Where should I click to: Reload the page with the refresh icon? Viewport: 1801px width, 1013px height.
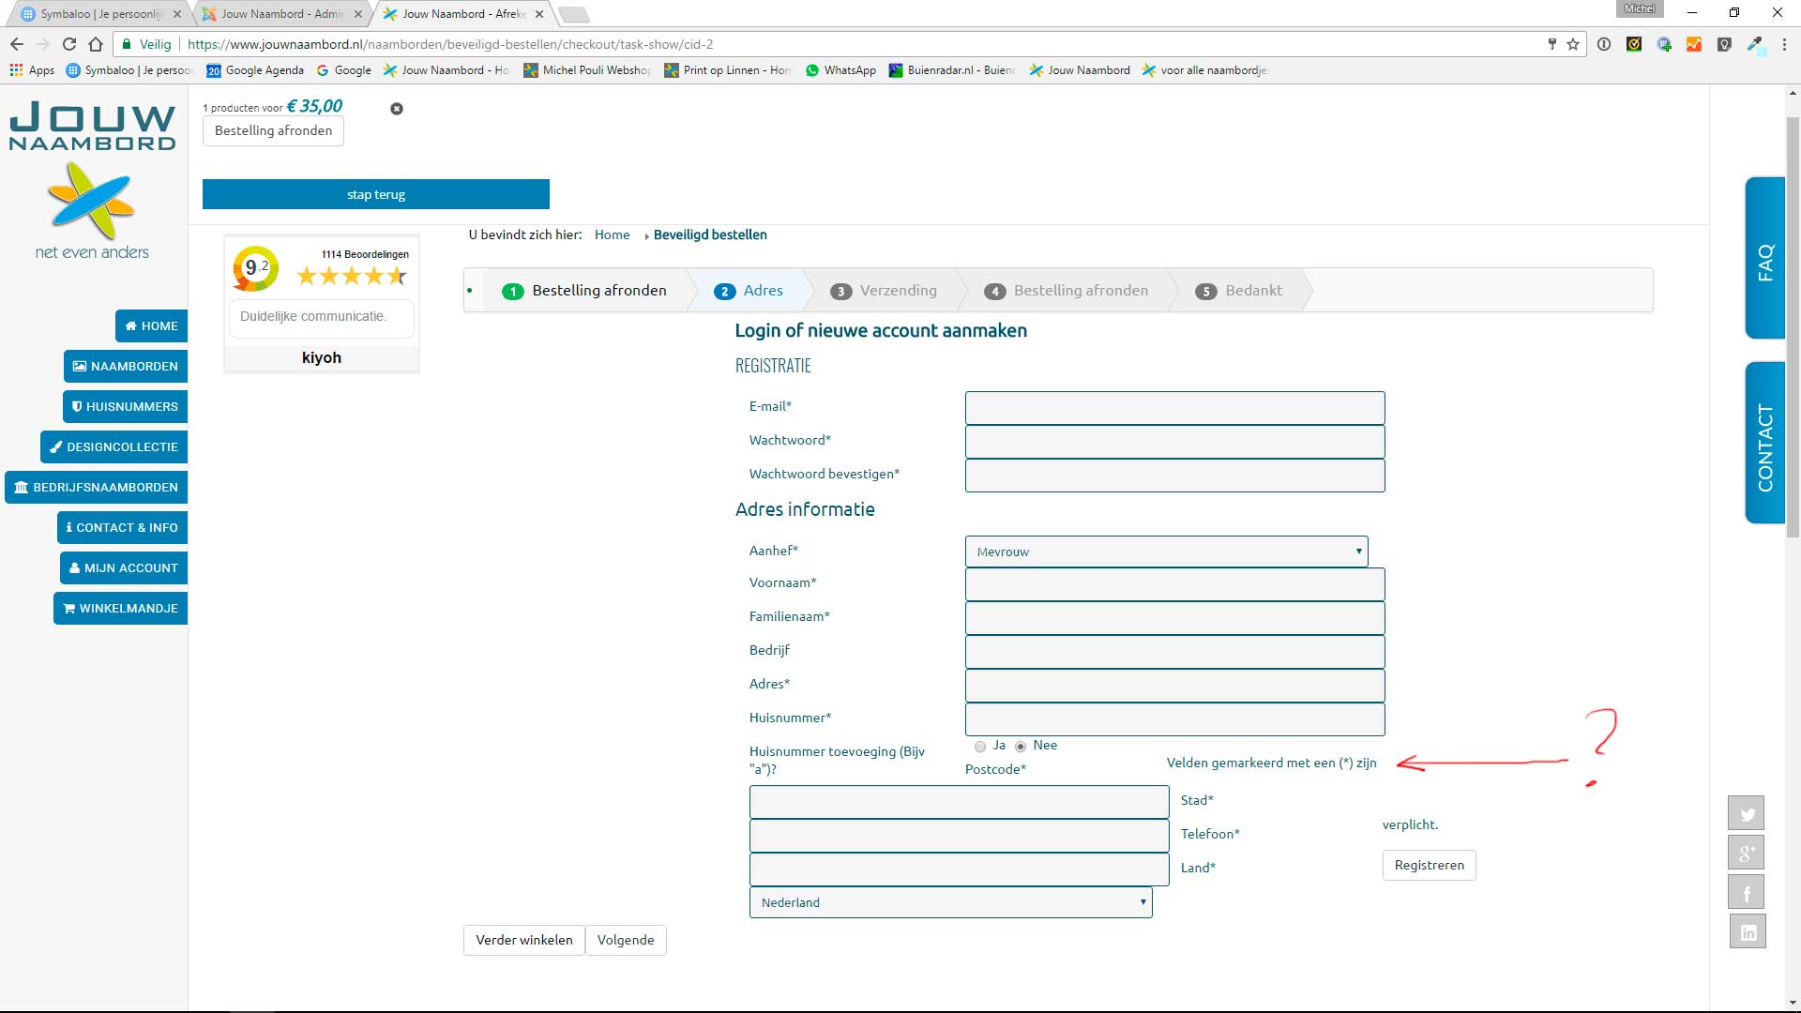pos(68,44)
